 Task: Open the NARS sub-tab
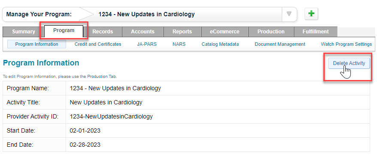click(179, 44)
